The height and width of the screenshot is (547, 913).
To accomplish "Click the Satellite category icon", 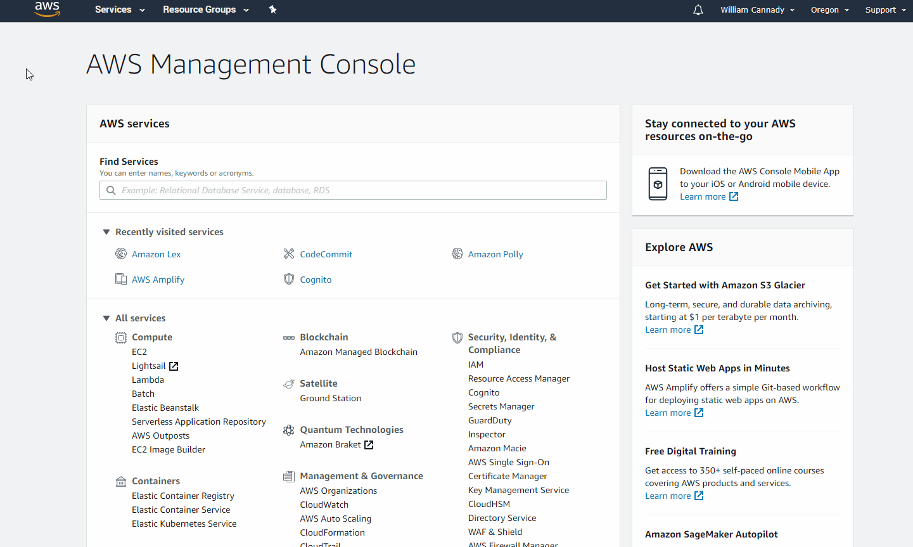I will (x=289, y=384).
